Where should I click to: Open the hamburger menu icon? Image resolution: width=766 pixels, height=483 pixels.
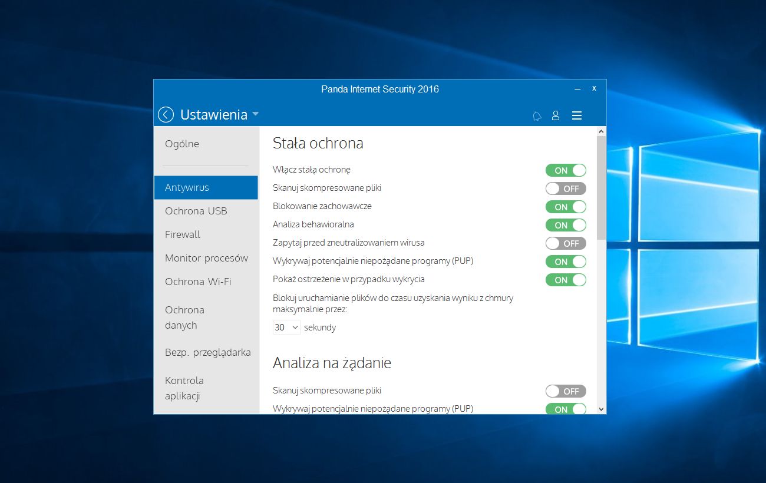click(x=577, y=115)
